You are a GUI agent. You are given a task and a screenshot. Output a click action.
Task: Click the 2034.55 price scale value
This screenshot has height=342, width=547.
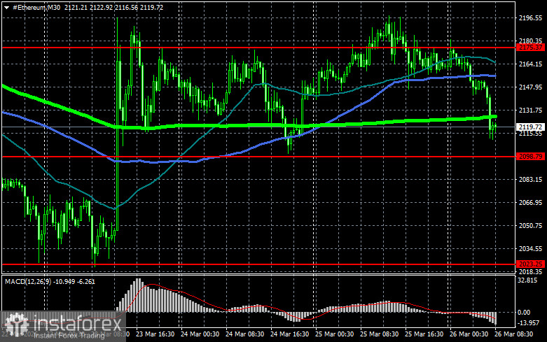[531, 249]
